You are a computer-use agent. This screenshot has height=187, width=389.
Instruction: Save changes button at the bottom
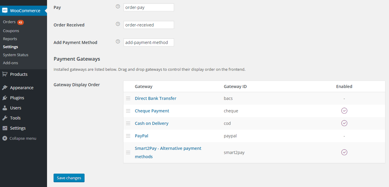[69, 178]
